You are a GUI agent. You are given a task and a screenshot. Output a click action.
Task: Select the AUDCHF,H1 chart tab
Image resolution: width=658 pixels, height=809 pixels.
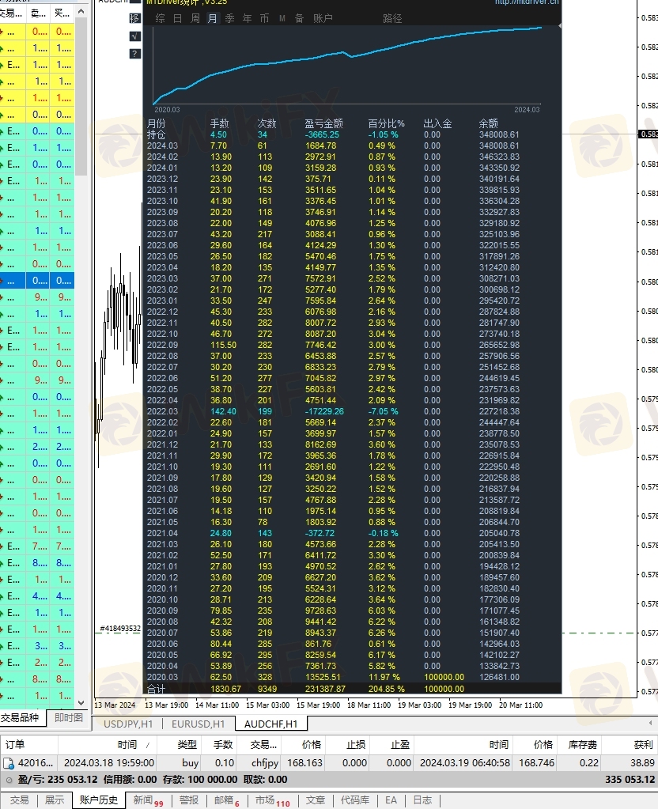[x=271, y=724]
